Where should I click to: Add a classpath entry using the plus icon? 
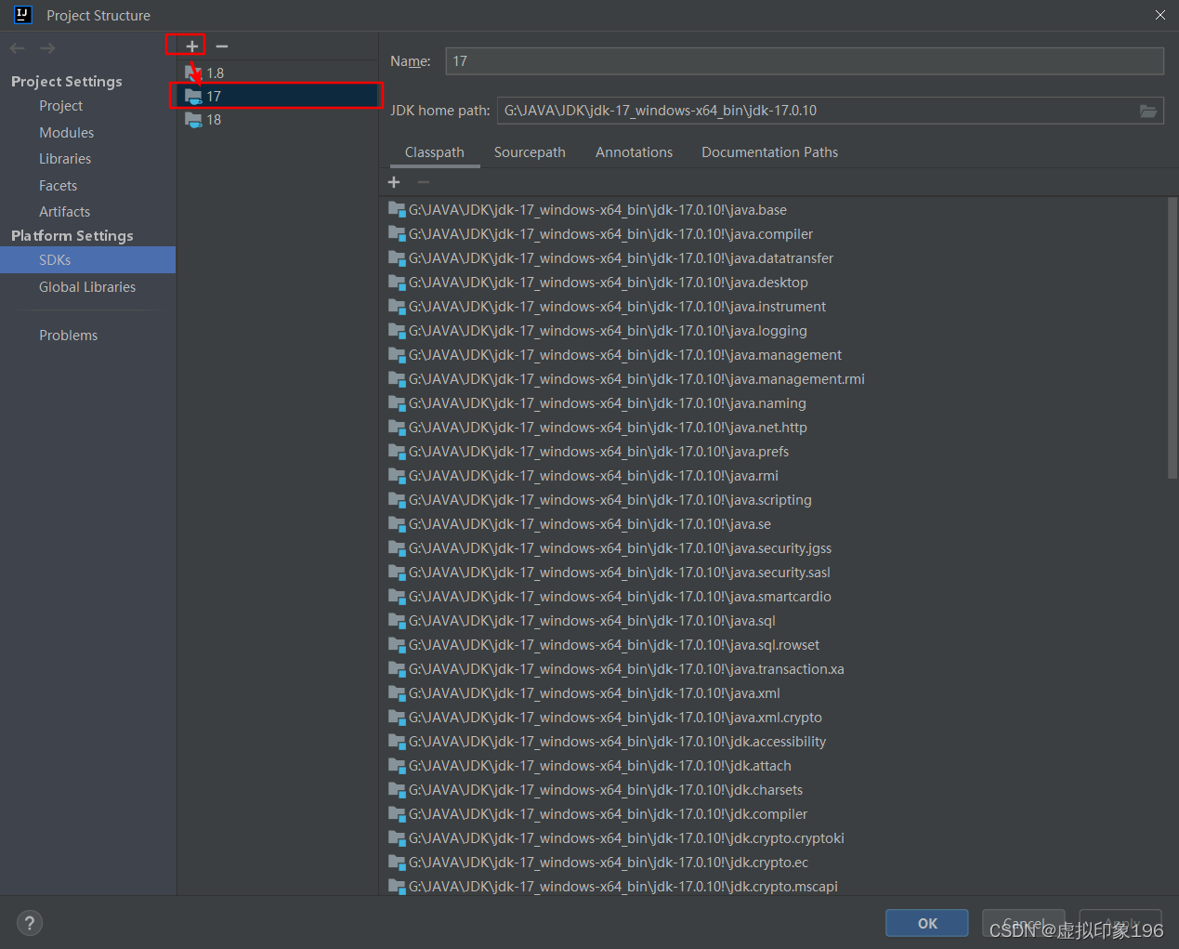coord(393,181)
